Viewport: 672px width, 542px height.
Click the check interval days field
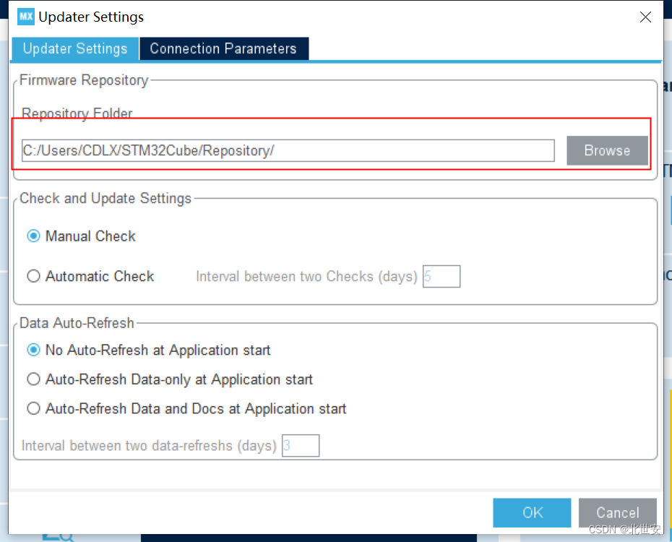pyautogui.click(x=441, y=276)
